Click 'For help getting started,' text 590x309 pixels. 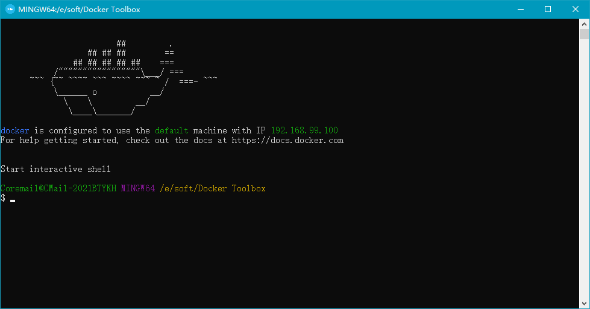(60, 140)
